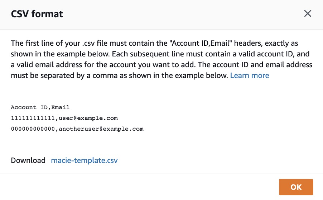This screenshot has height=200, width=323.
Task: Click the "CSV format" dialog title
Action: coord(37,14)
